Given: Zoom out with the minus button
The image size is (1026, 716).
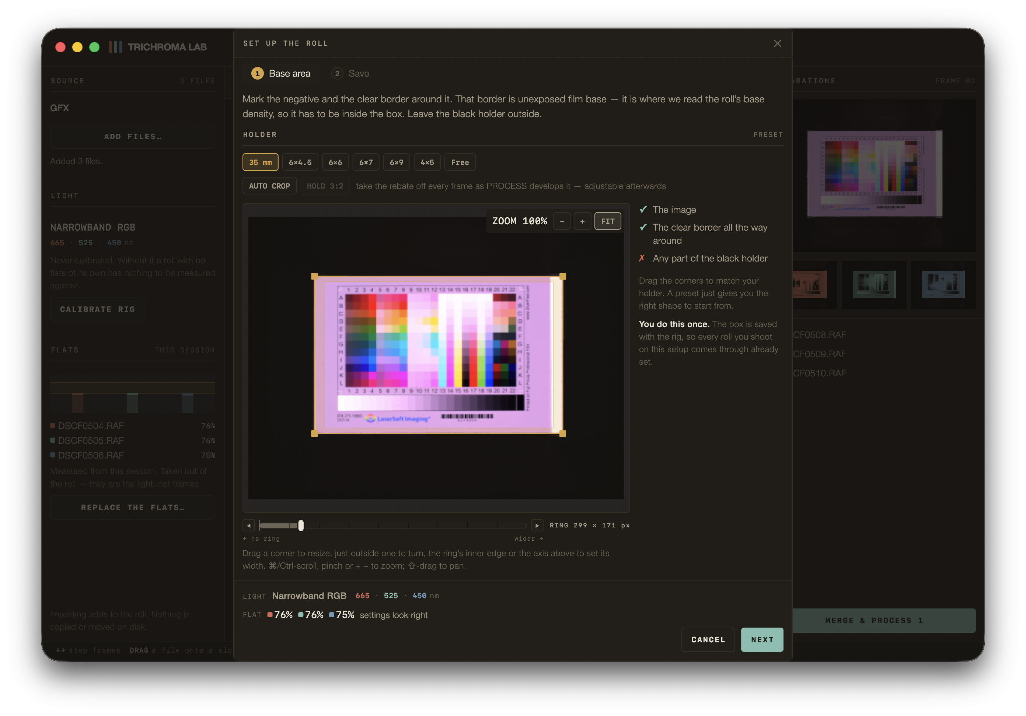Looking at the screenshot, I should [562, 221].
